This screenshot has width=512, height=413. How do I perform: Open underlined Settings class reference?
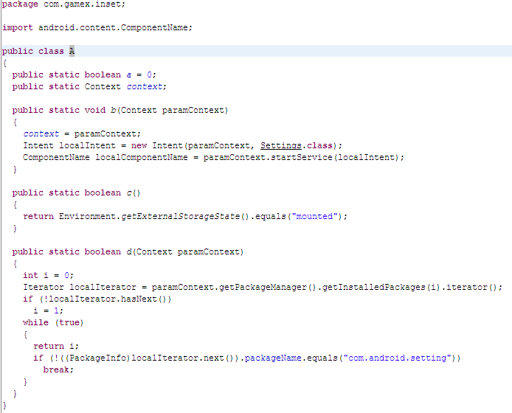(x=281, y=145)
